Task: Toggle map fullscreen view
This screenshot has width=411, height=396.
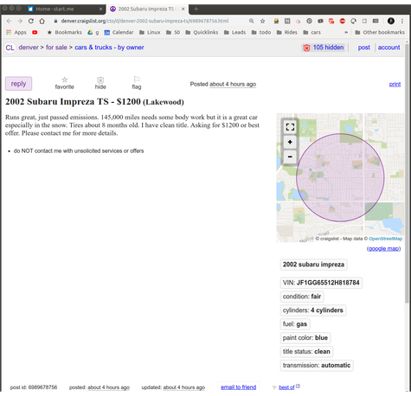Action: [x=290, y=127]
